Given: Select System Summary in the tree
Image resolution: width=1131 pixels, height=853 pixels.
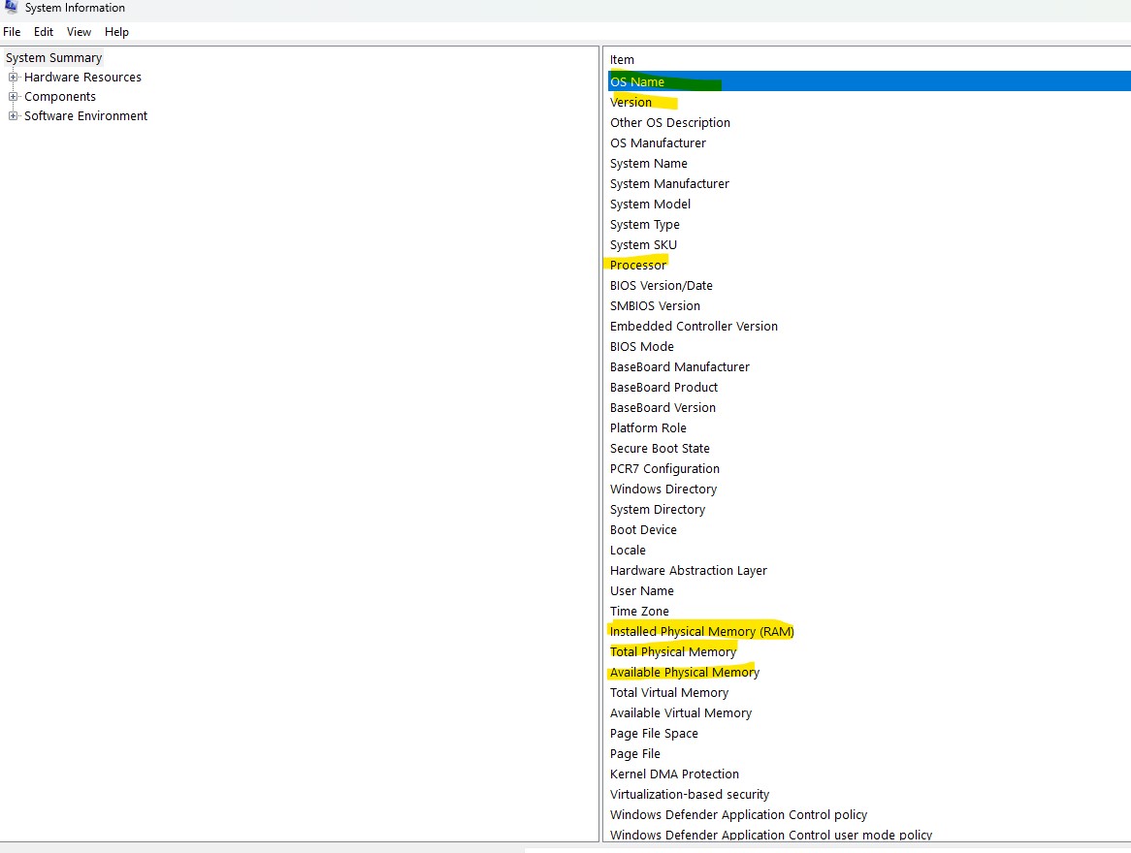Looking at the screenshot, I should (x=53, y=58).
